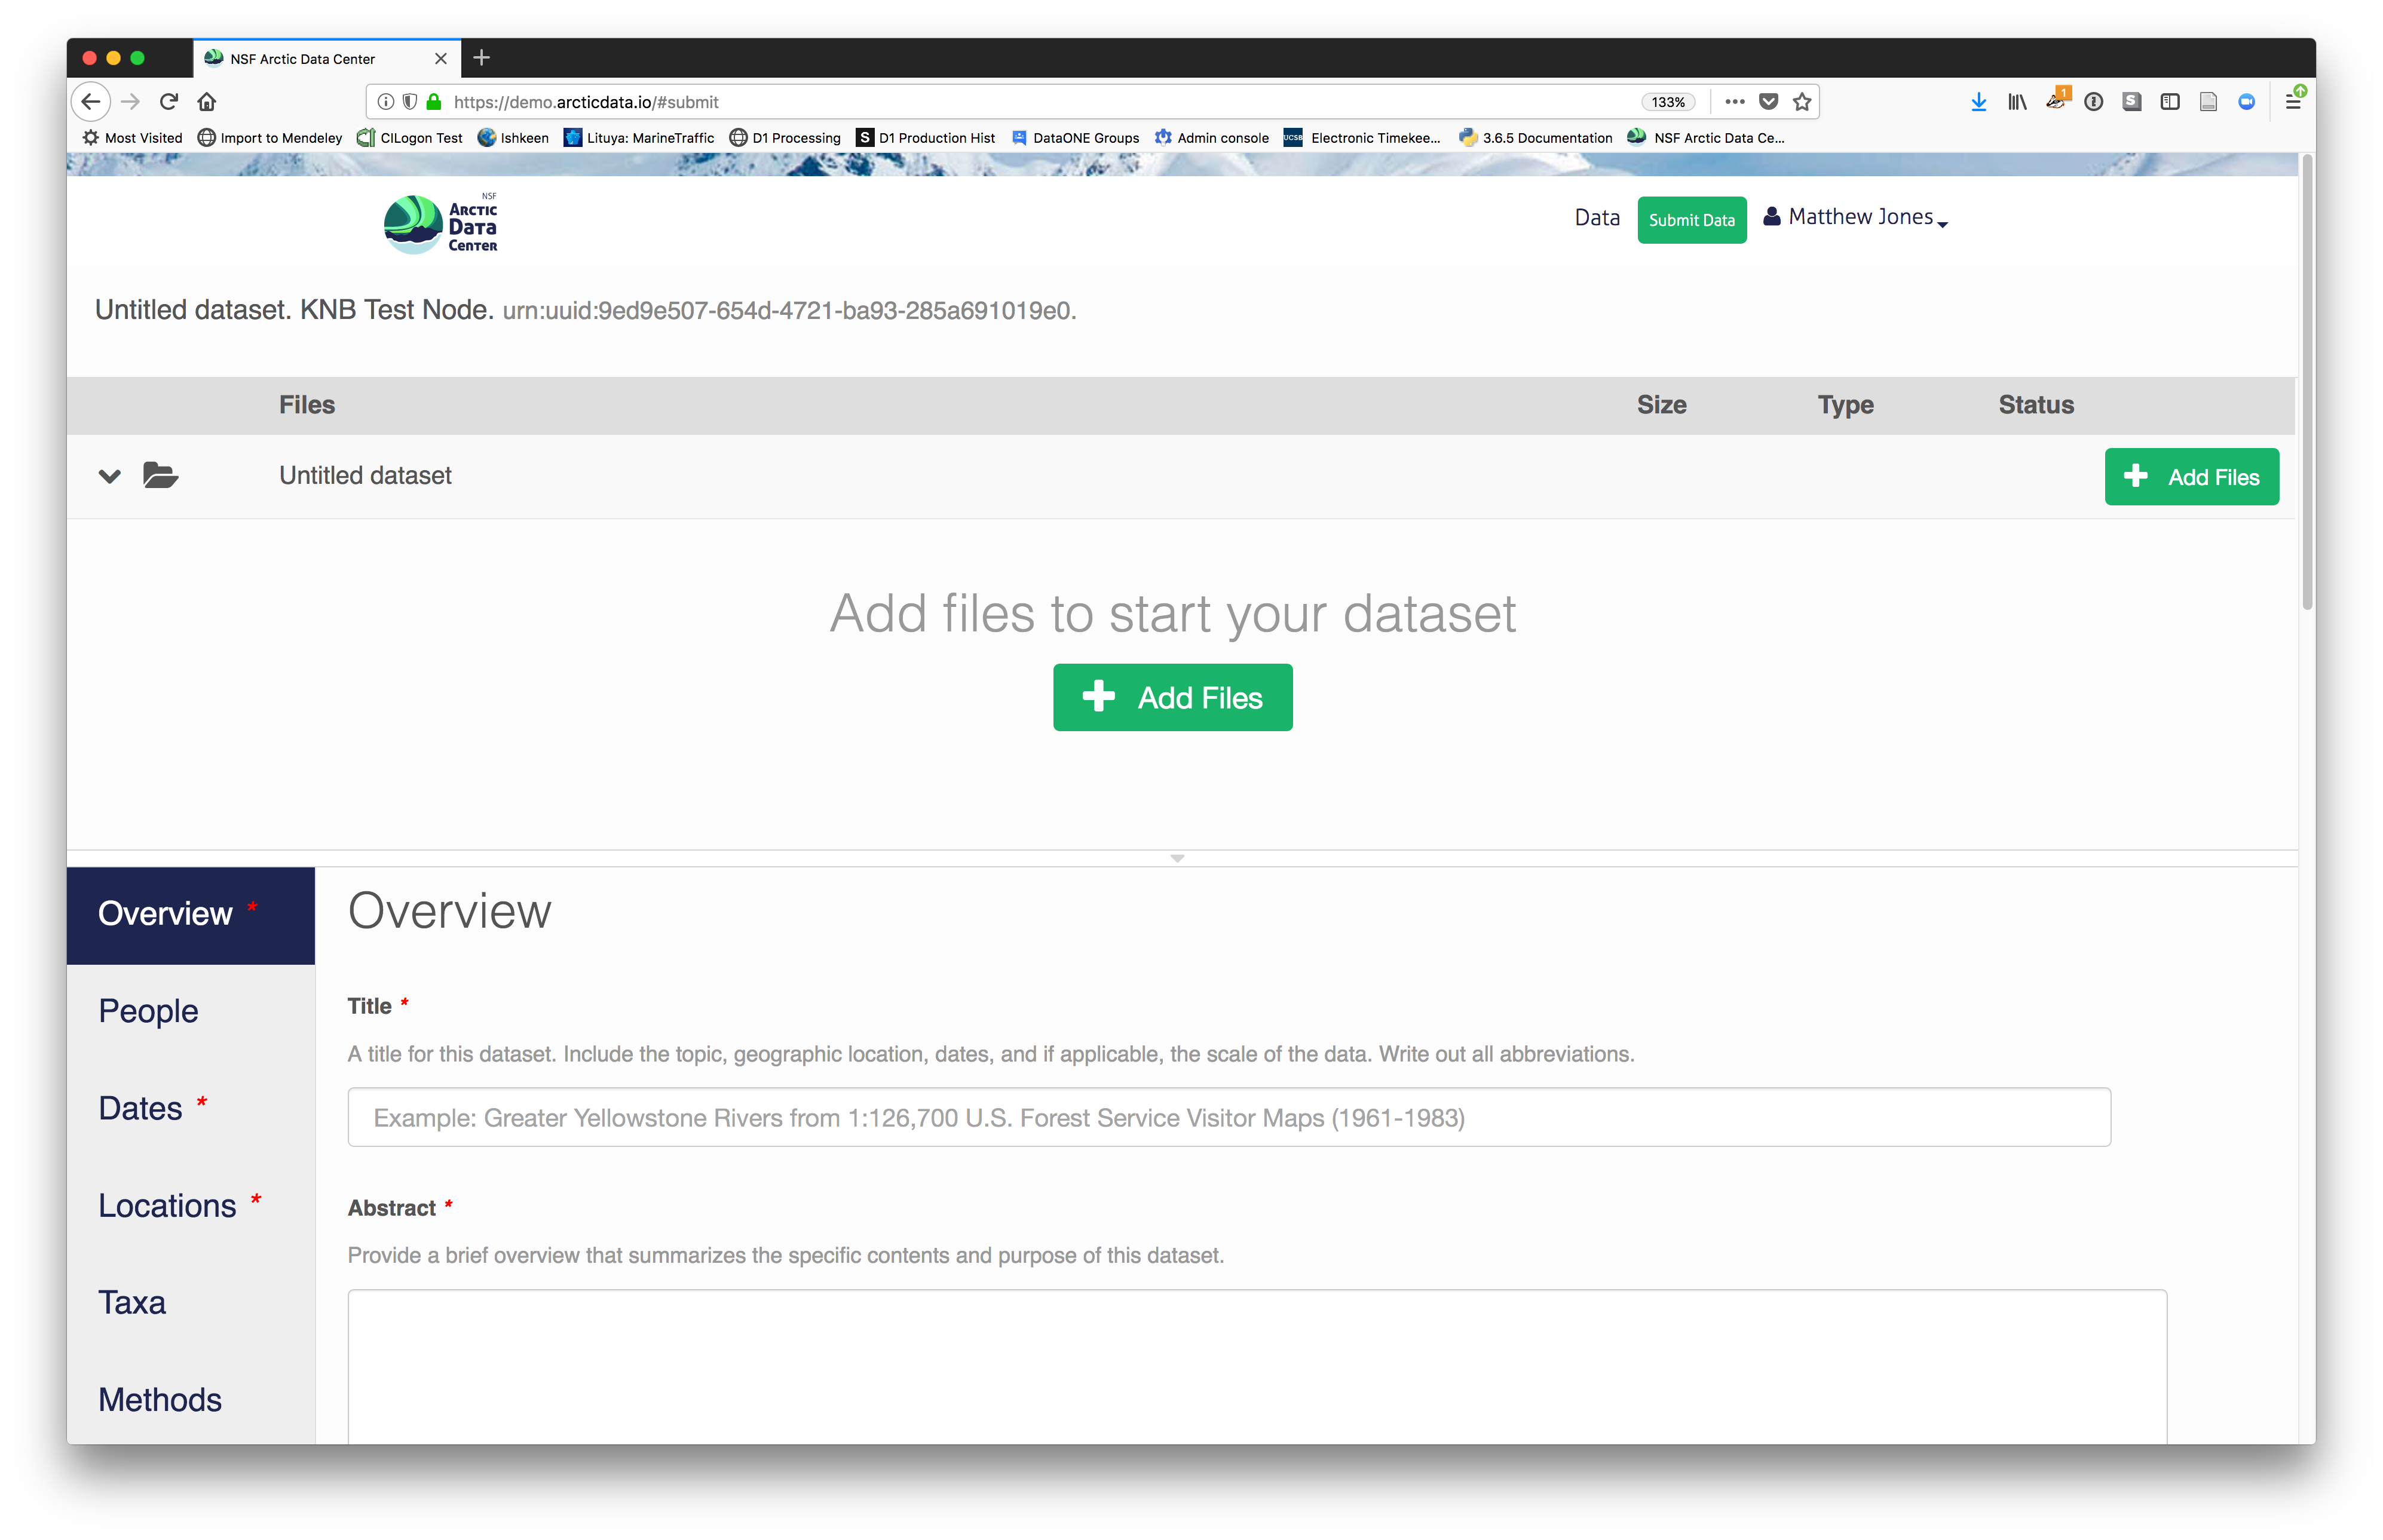The width and height of the screenshot is (2383, 1540).
Task: Open the Matthew Jones user dropdown
Action: [1856, 217]
